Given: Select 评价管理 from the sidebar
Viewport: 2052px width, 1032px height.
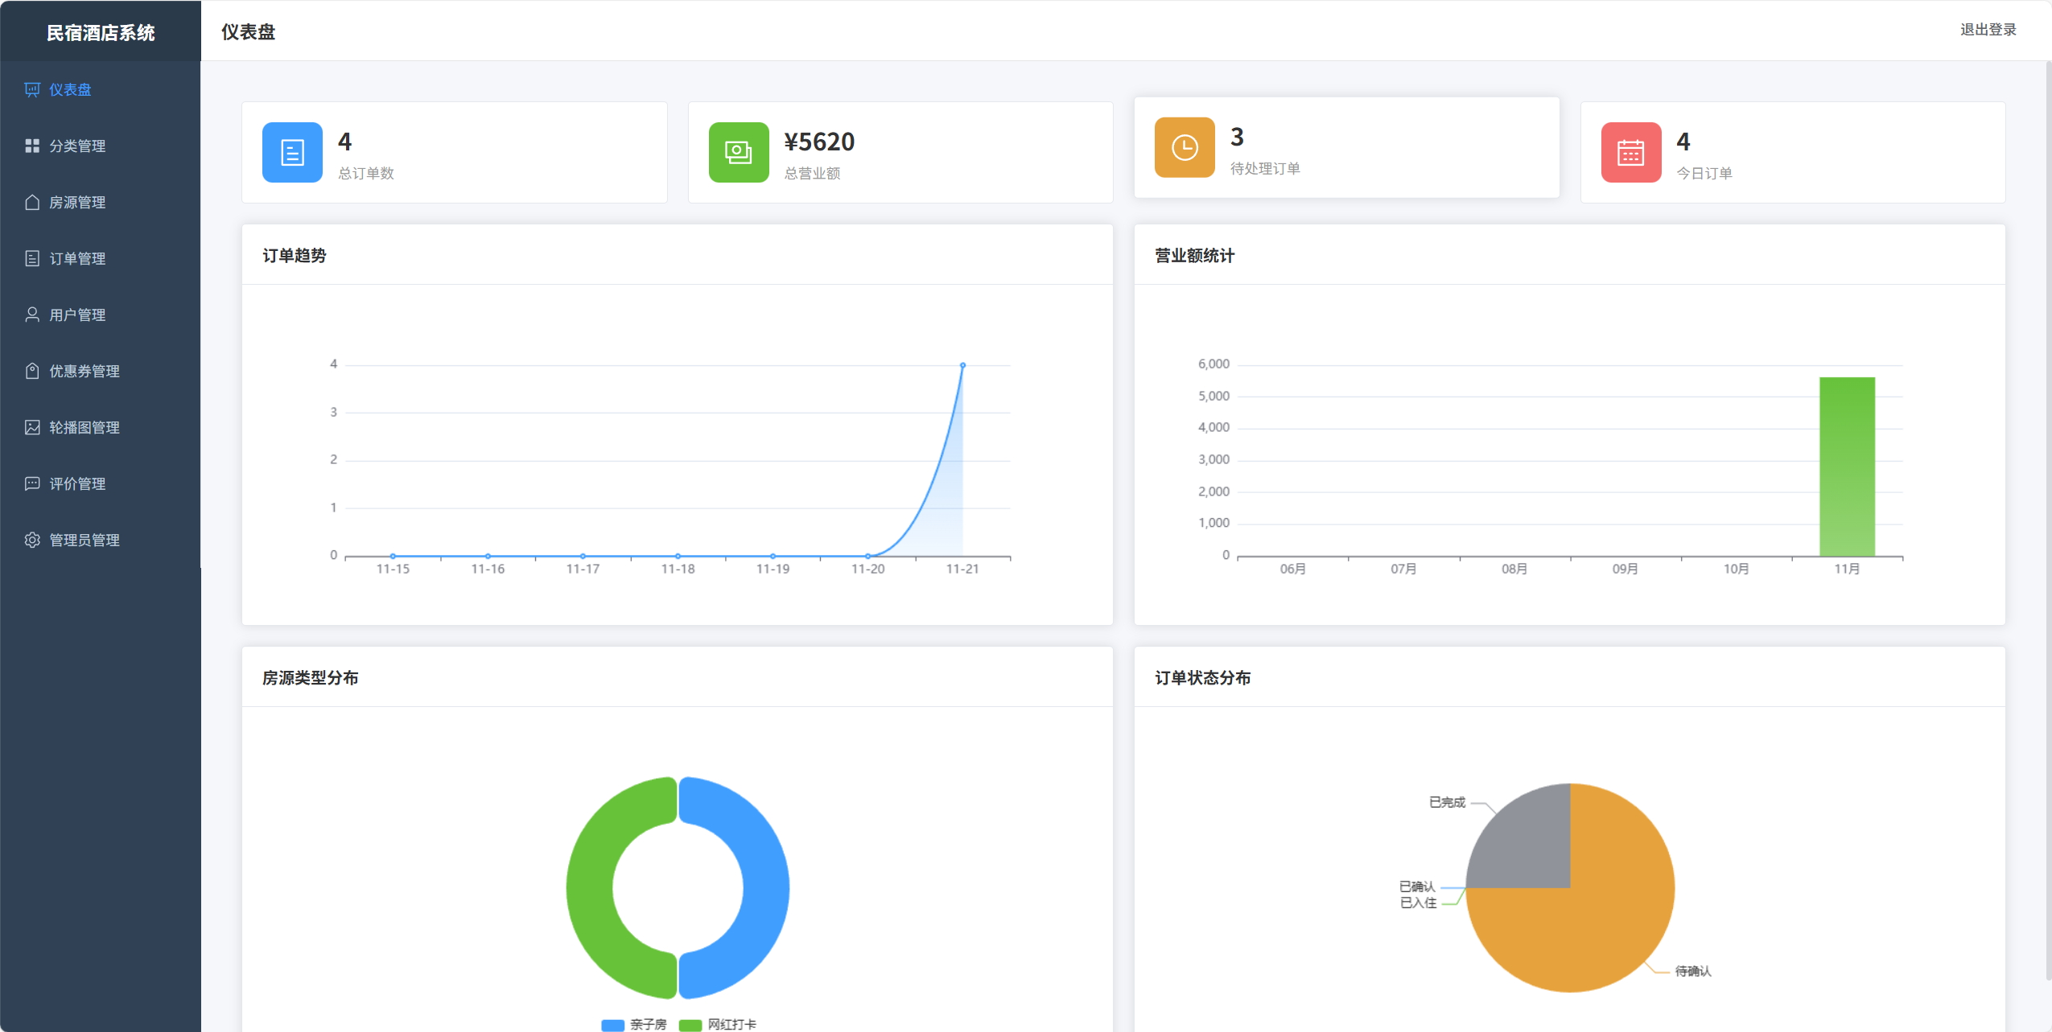Looking at the screenshot, I should click(x=77, y=483).
